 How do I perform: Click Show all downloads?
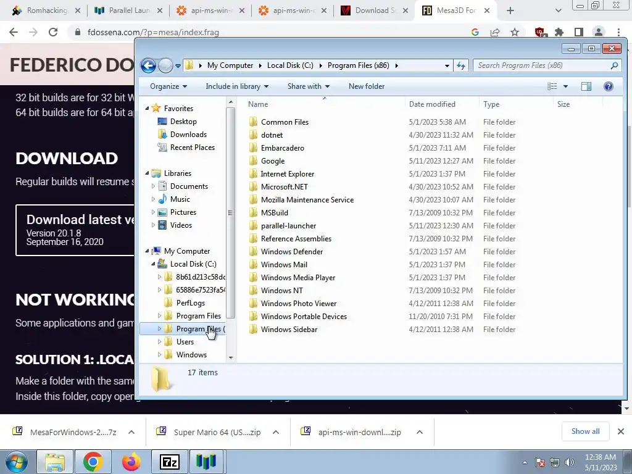585,431
